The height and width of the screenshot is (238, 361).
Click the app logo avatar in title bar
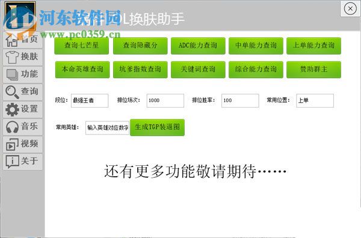[20, 16]
